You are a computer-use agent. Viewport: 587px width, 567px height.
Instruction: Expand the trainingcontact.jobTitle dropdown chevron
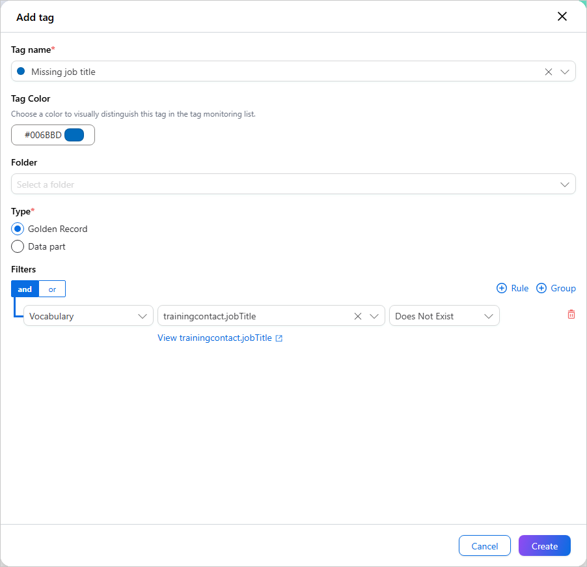coord(374,316)
